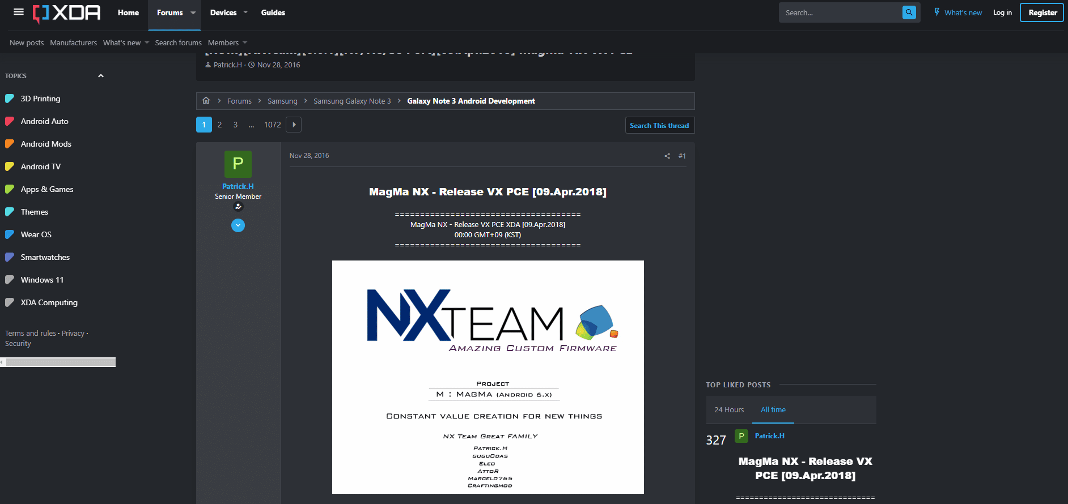Click current page 1 button
The height and width of the screenshot is (504, 1068).
point(204,125)
